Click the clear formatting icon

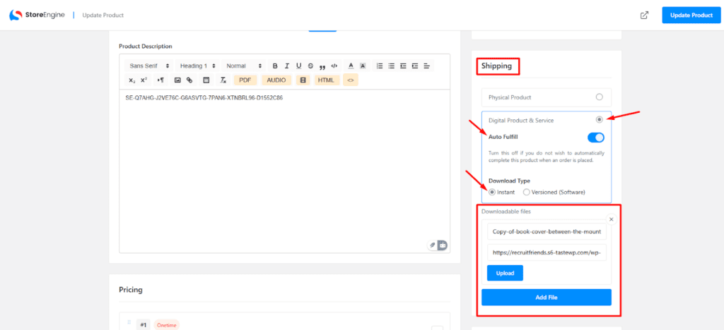click(223, 80)
